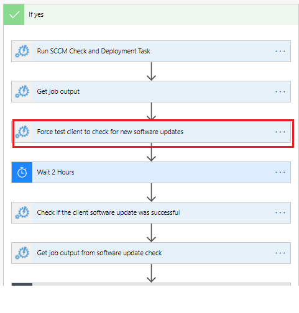This screenshot has width=299, height=313.
Task: Click automation icon on Force test client step
Action: (22, 132)
